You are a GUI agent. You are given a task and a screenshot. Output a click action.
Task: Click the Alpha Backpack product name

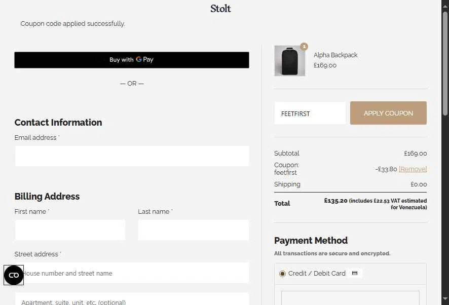click(335, 55)
